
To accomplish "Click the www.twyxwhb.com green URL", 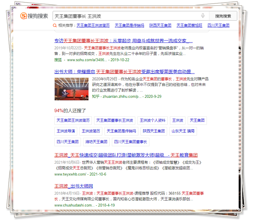I will click(x=70, y=174).
